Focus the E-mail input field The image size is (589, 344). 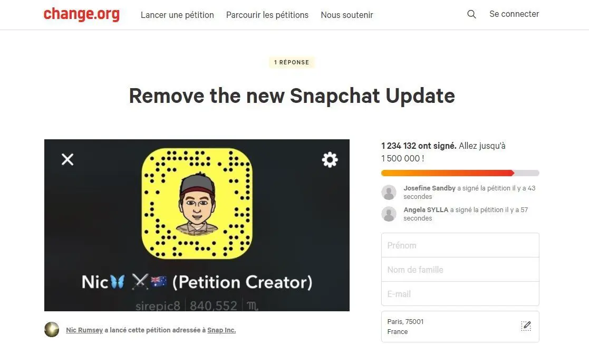(x=460, y=294)
